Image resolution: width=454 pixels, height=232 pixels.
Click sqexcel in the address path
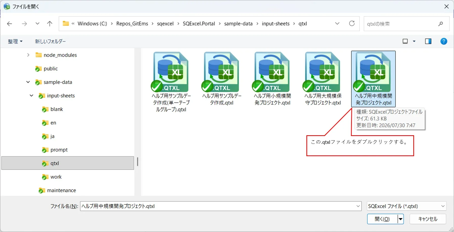pyautogui.click(x=165, y=24)
